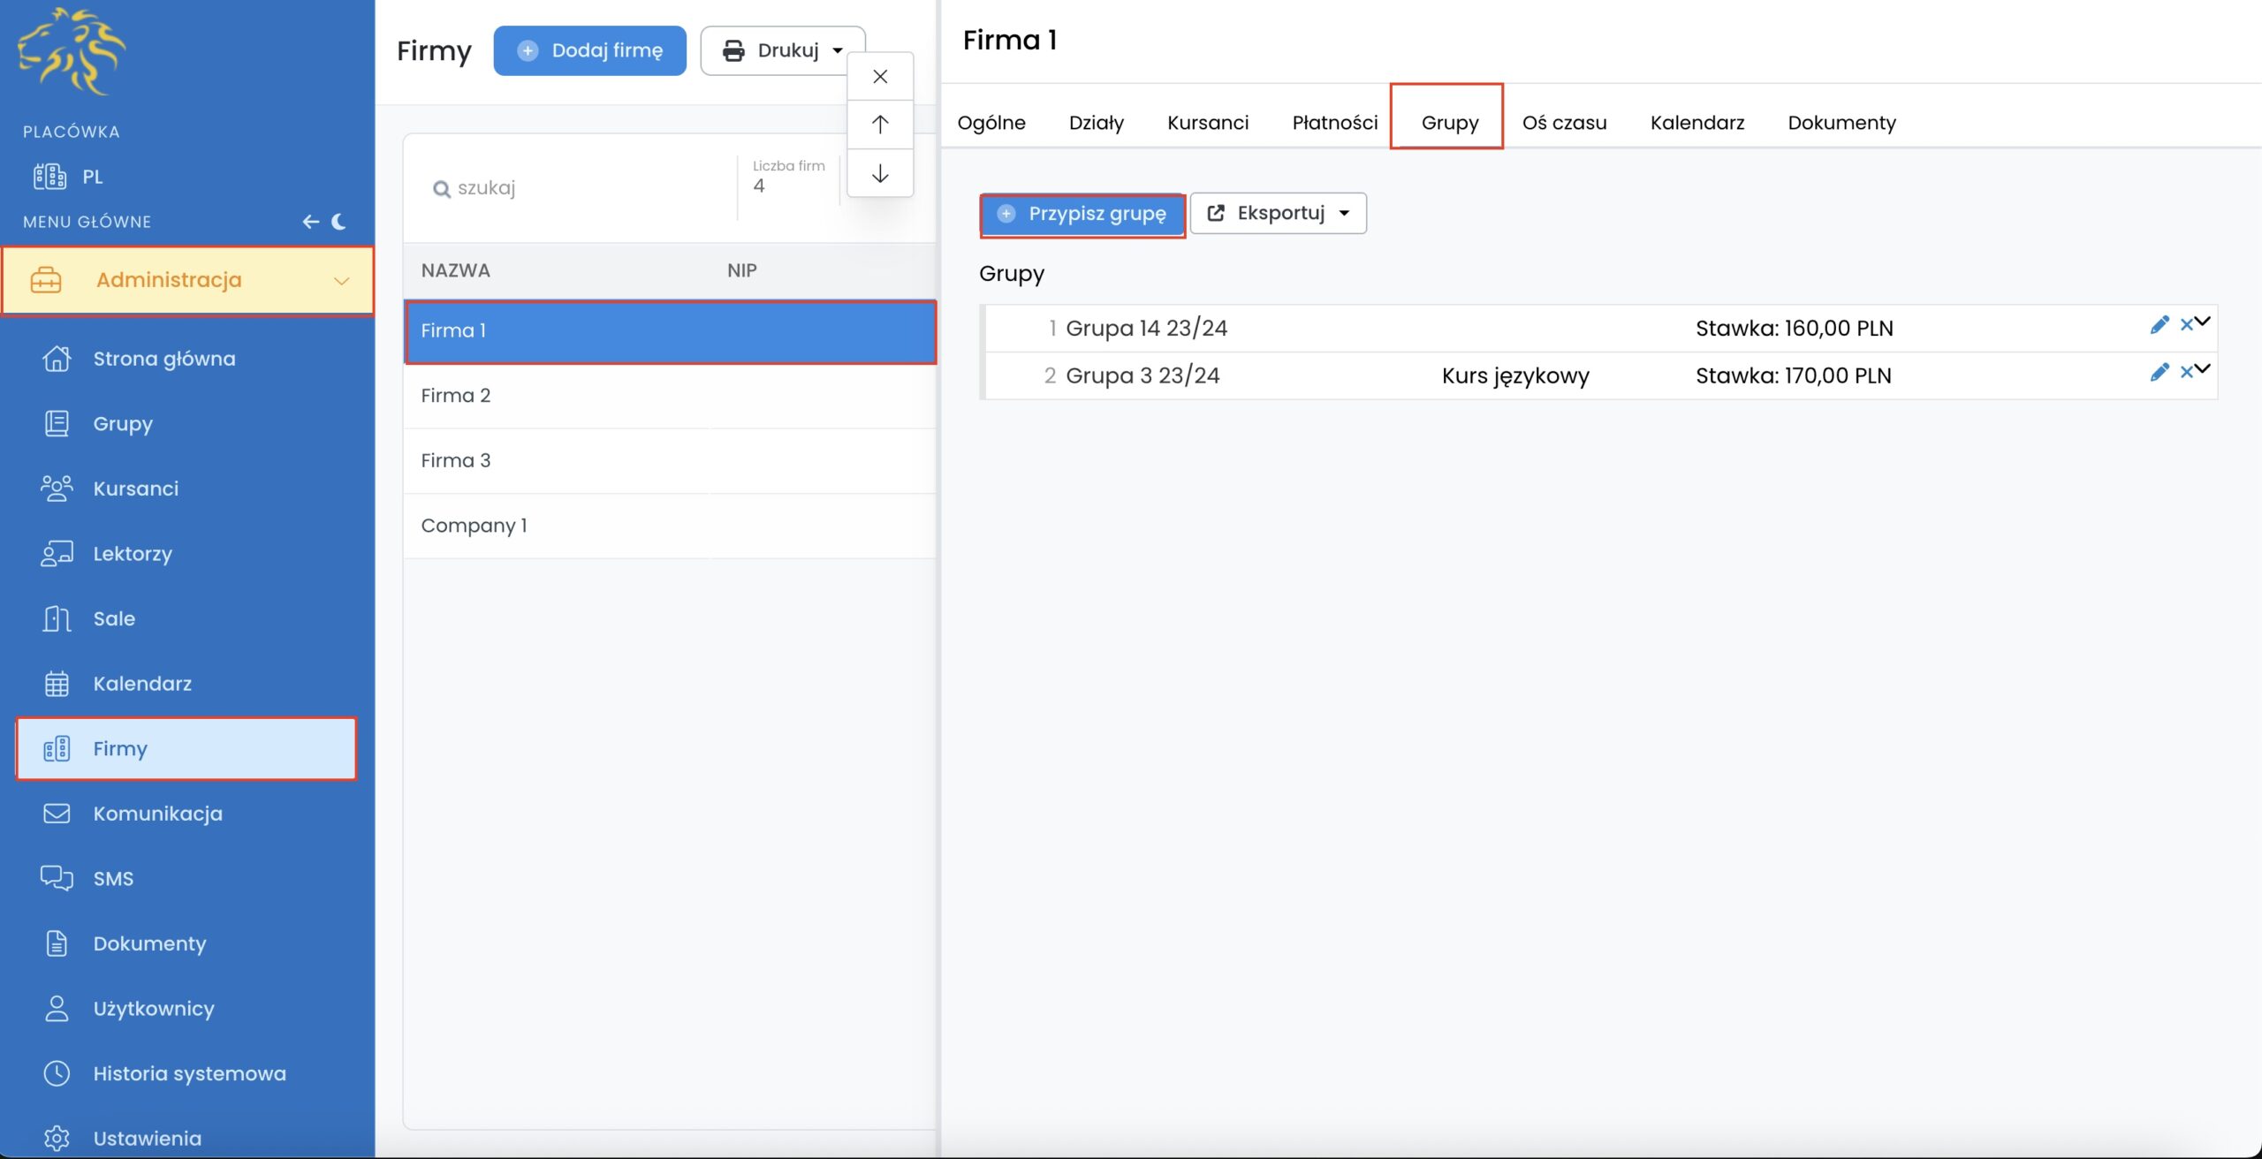Open Historia systemowa in the sidebar
This screenshot has width=2262, height=1159.
coord(189,1073)
